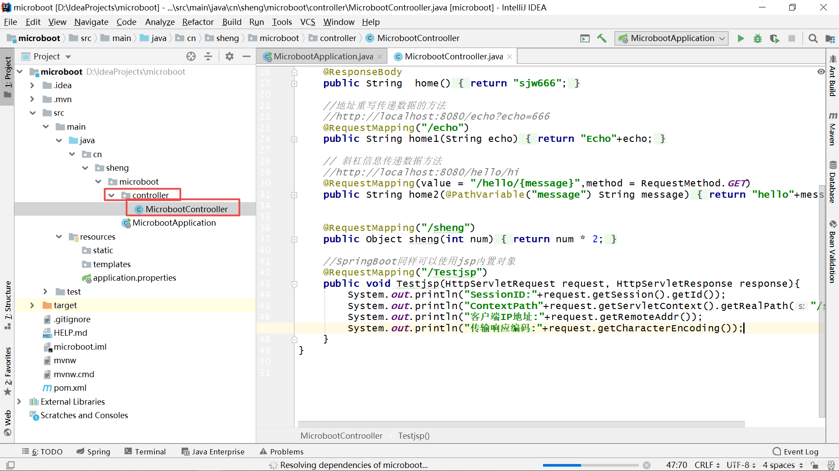This screenshot has height=471, width=839.
Task: Open the Refactor menu
Action: click(x=198, y=22)
